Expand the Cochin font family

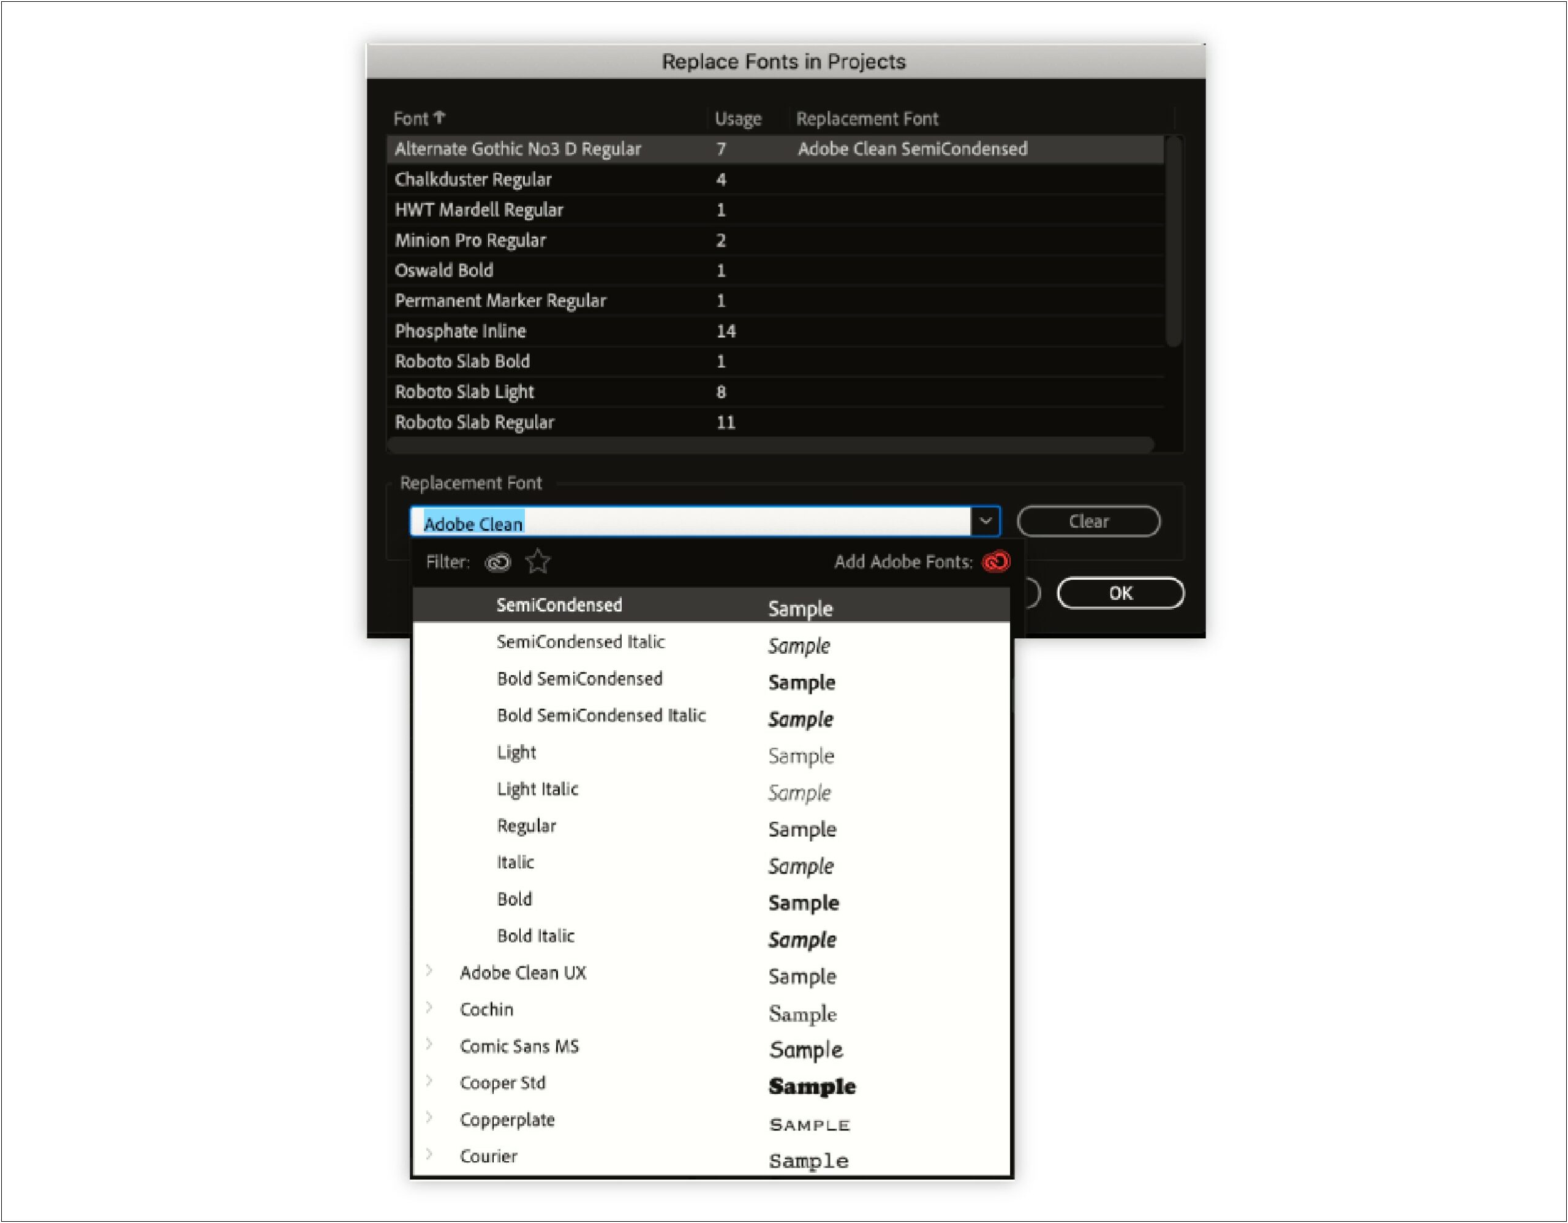click(x=429, y=1009)
